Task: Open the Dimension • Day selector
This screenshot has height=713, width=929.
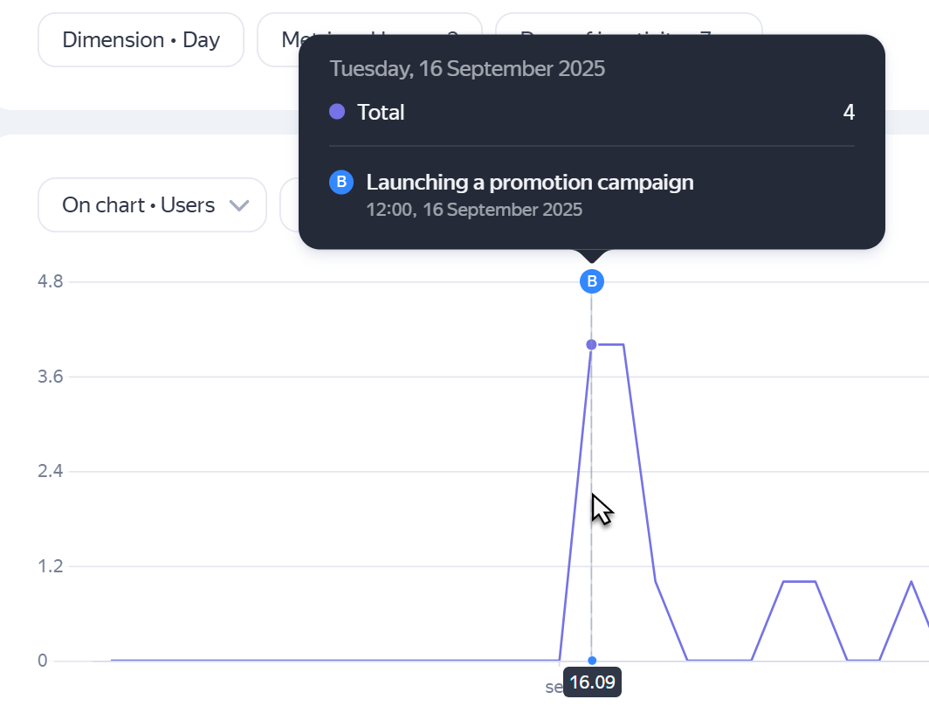Action: point(141,40)
